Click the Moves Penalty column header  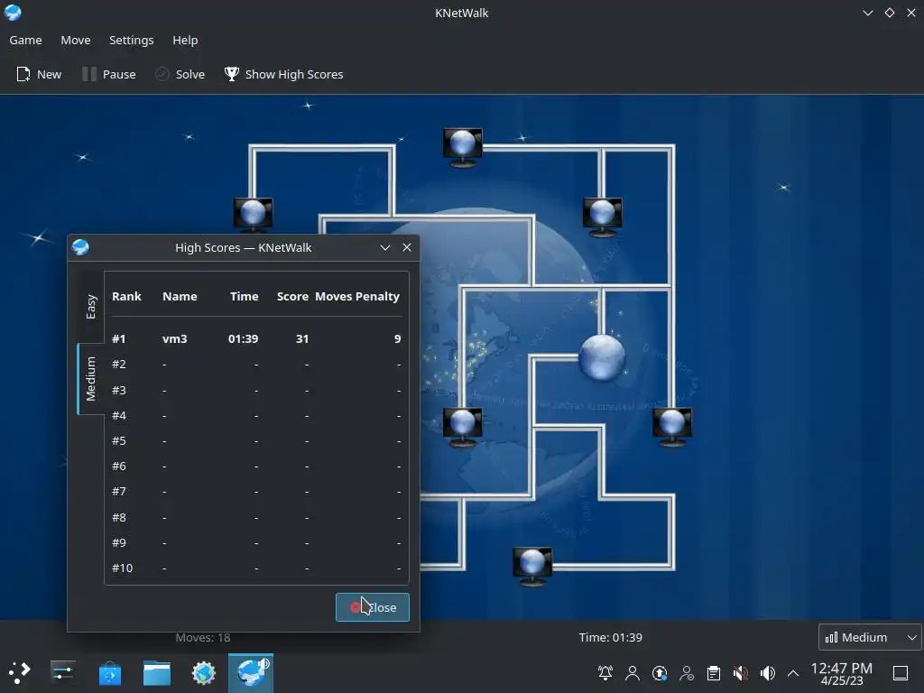(x=357, y=296)
